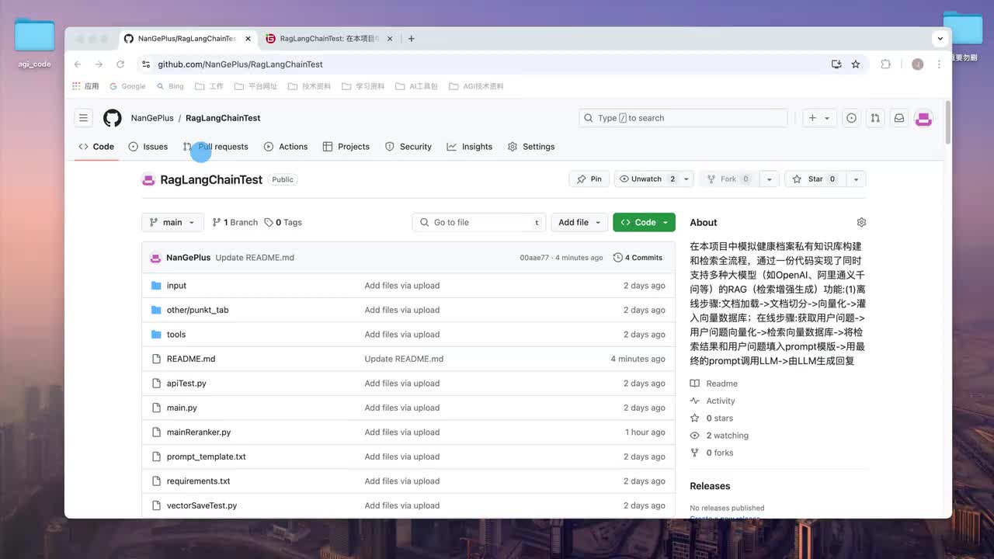This screenshot has height=559, width=994.
Task: Open the main branch dropdown
Action: coord(172,222)
